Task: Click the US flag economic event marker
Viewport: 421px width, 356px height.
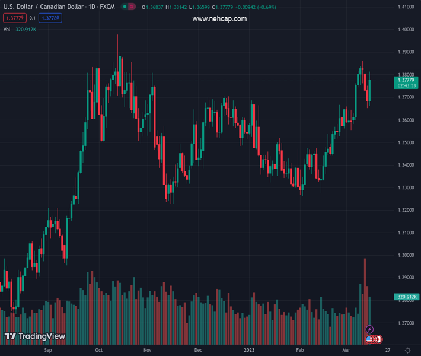Action: coord(369,339)
